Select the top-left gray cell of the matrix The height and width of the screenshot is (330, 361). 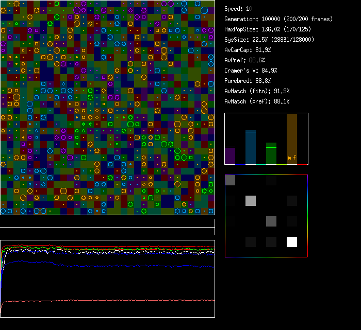(230, 180)
